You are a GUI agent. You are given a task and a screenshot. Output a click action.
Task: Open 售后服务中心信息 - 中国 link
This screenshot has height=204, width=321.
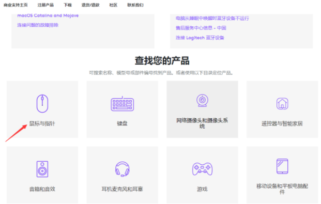[x=201, y=28]
